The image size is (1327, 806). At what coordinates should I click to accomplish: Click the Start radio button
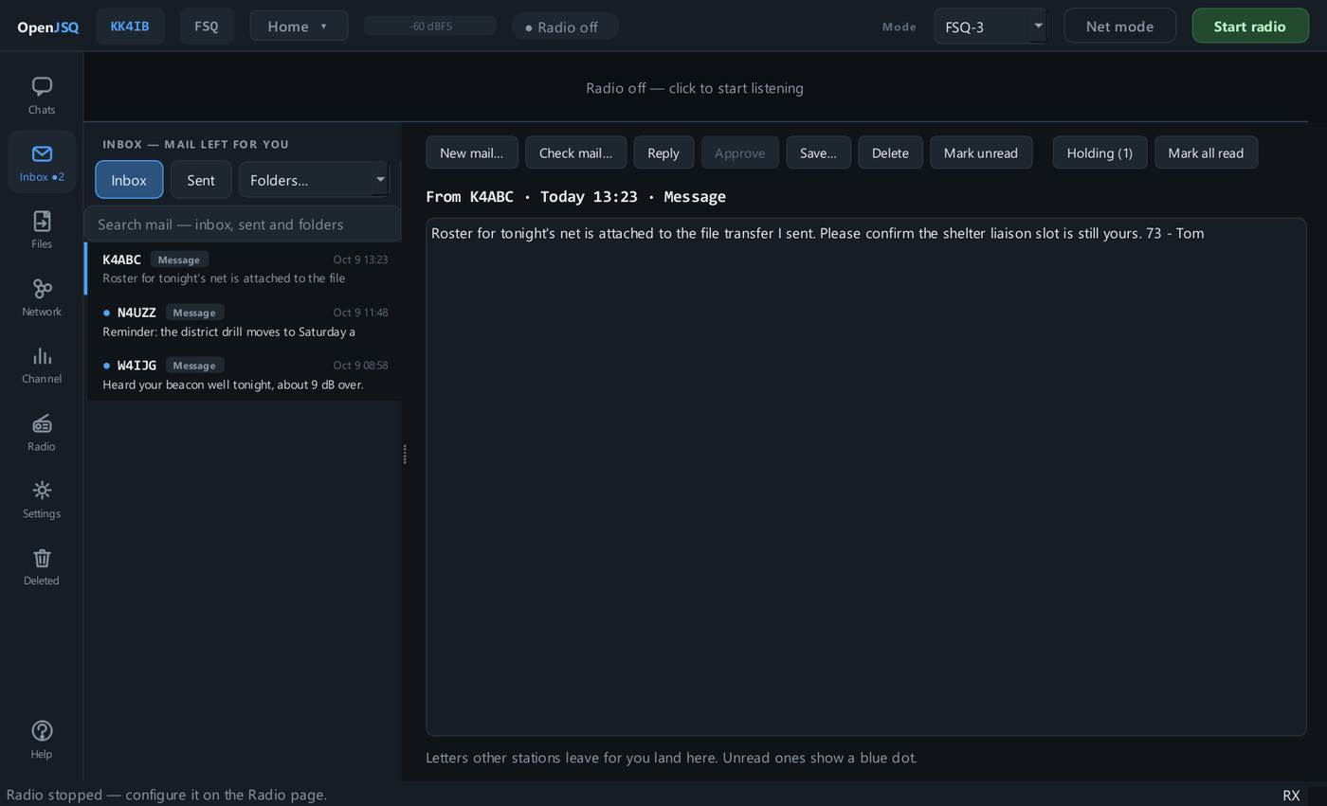pyautogui.click(x=1249, y=26)
